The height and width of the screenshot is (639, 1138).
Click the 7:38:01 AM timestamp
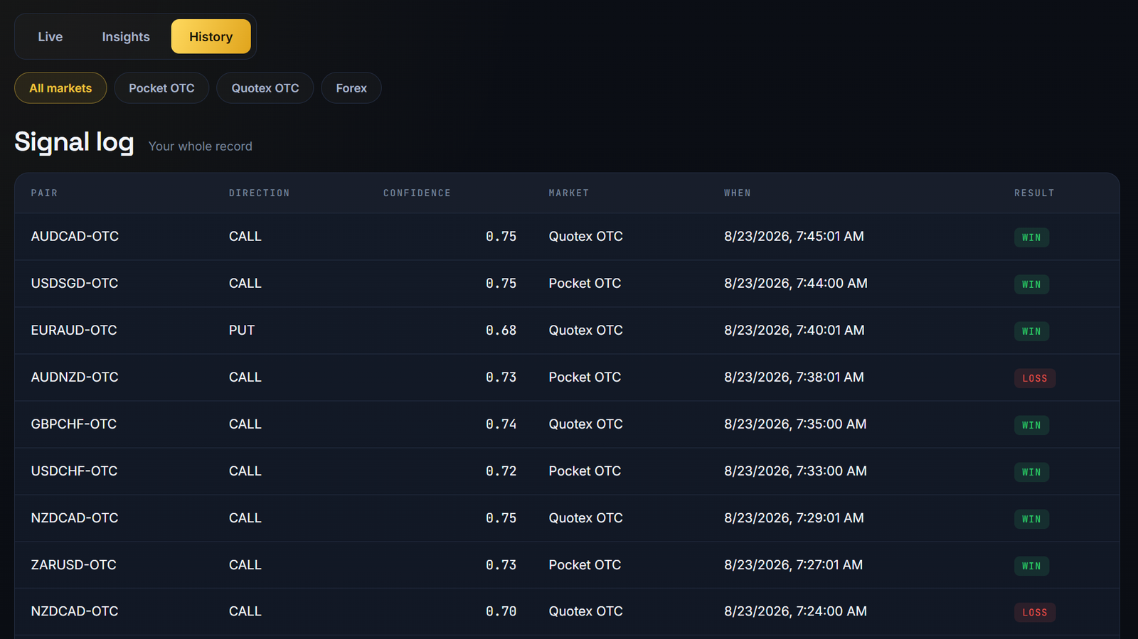point(794,377)
